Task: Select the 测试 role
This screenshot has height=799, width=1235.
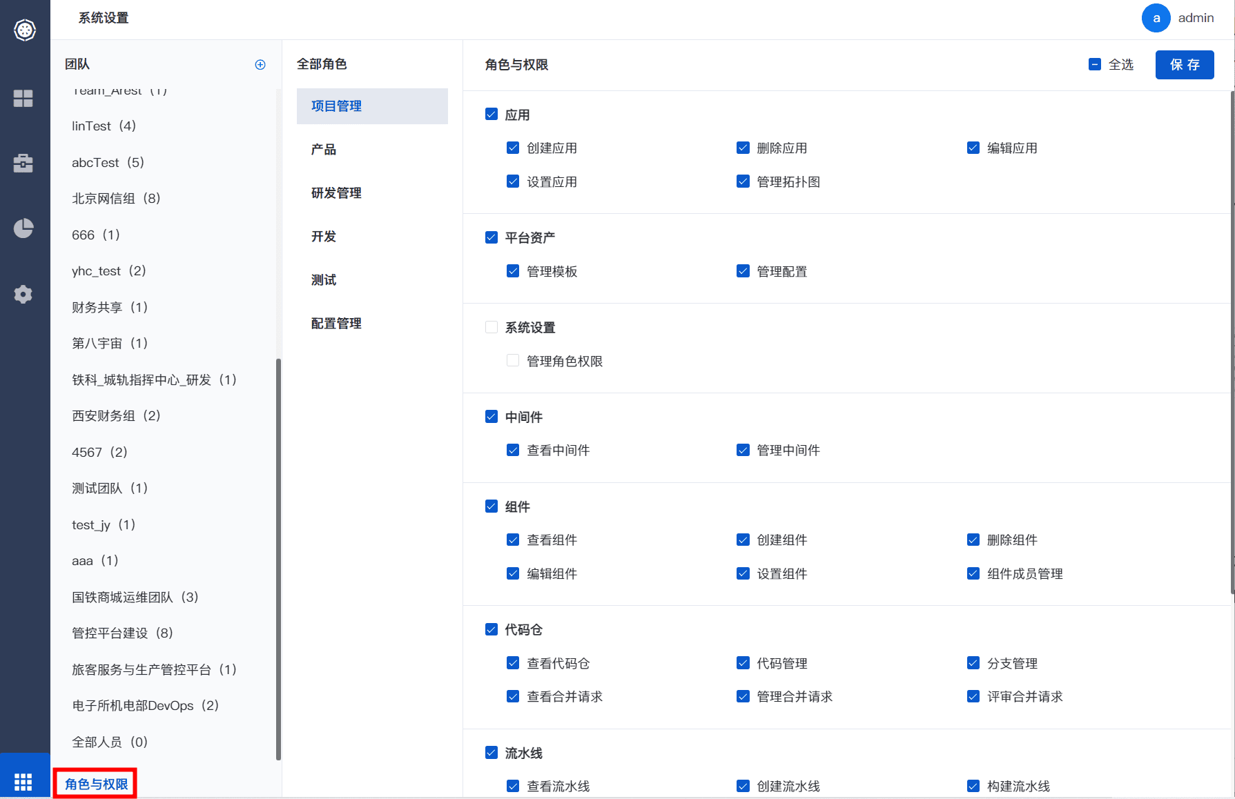Action: (372, 280)
